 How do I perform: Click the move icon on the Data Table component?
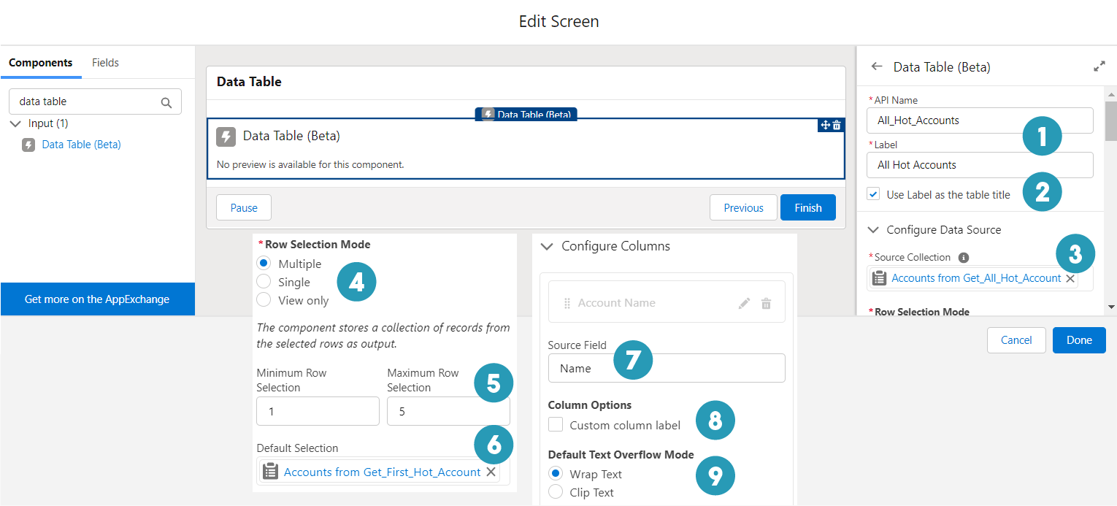pyautogui.click(x=827, y=125)
